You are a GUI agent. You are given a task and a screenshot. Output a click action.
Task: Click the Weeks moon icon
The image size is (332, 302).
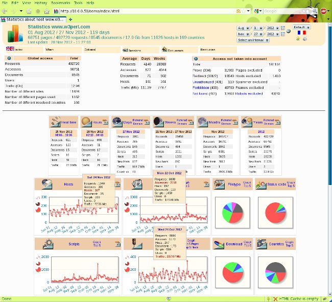pyautogui.click(x=158, y=122)
